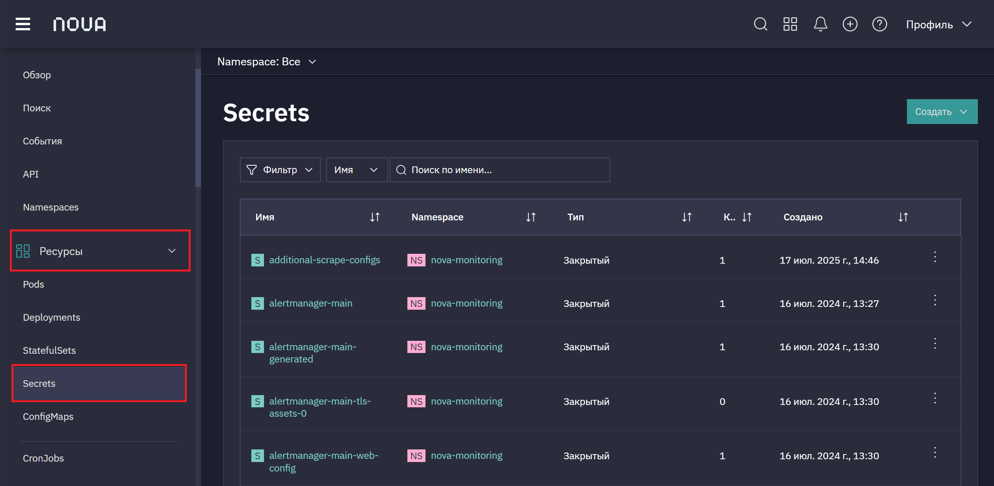Open the Профиль dropdown
994x486 pixels.
coord(938,24)
